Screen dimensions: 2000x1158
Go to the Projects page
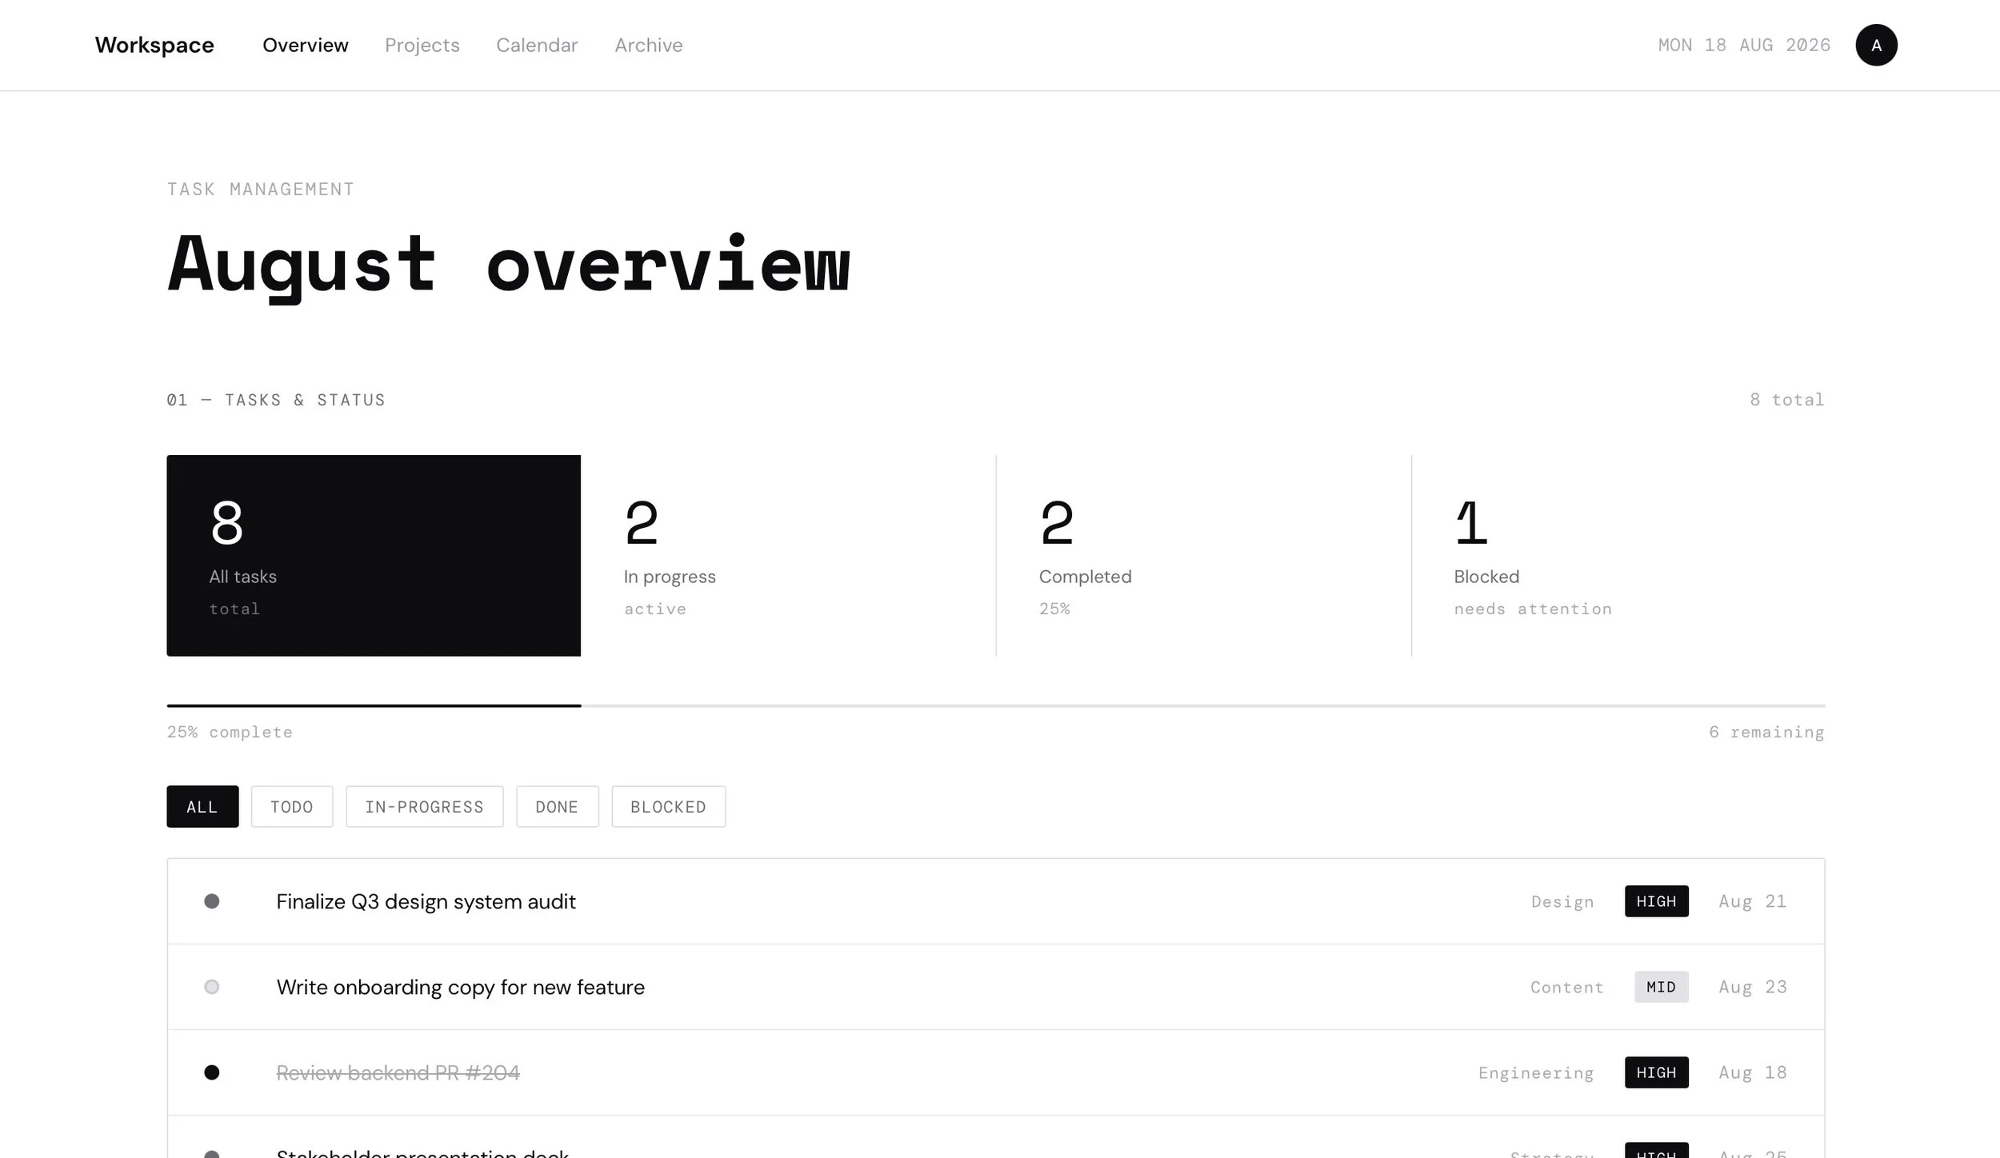[x=422, y=45]
